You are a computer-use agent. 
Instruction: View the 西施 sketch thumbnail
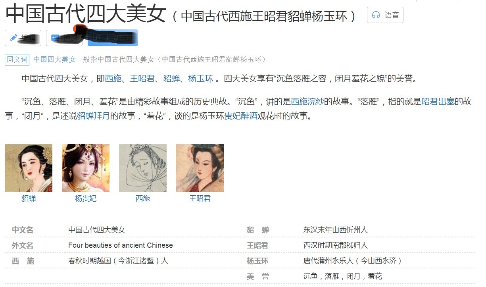click(143, 168)
